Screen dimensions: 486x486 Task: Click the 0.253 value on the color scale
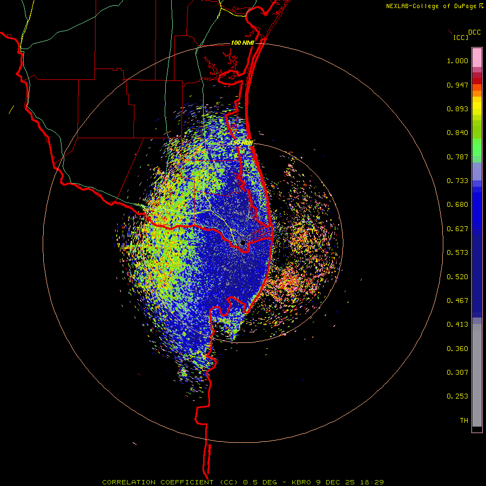tap(457, 396)
